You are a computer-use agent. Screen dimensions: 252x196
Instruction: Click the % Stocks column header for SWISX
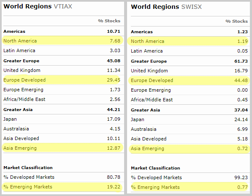click(236, 21)
